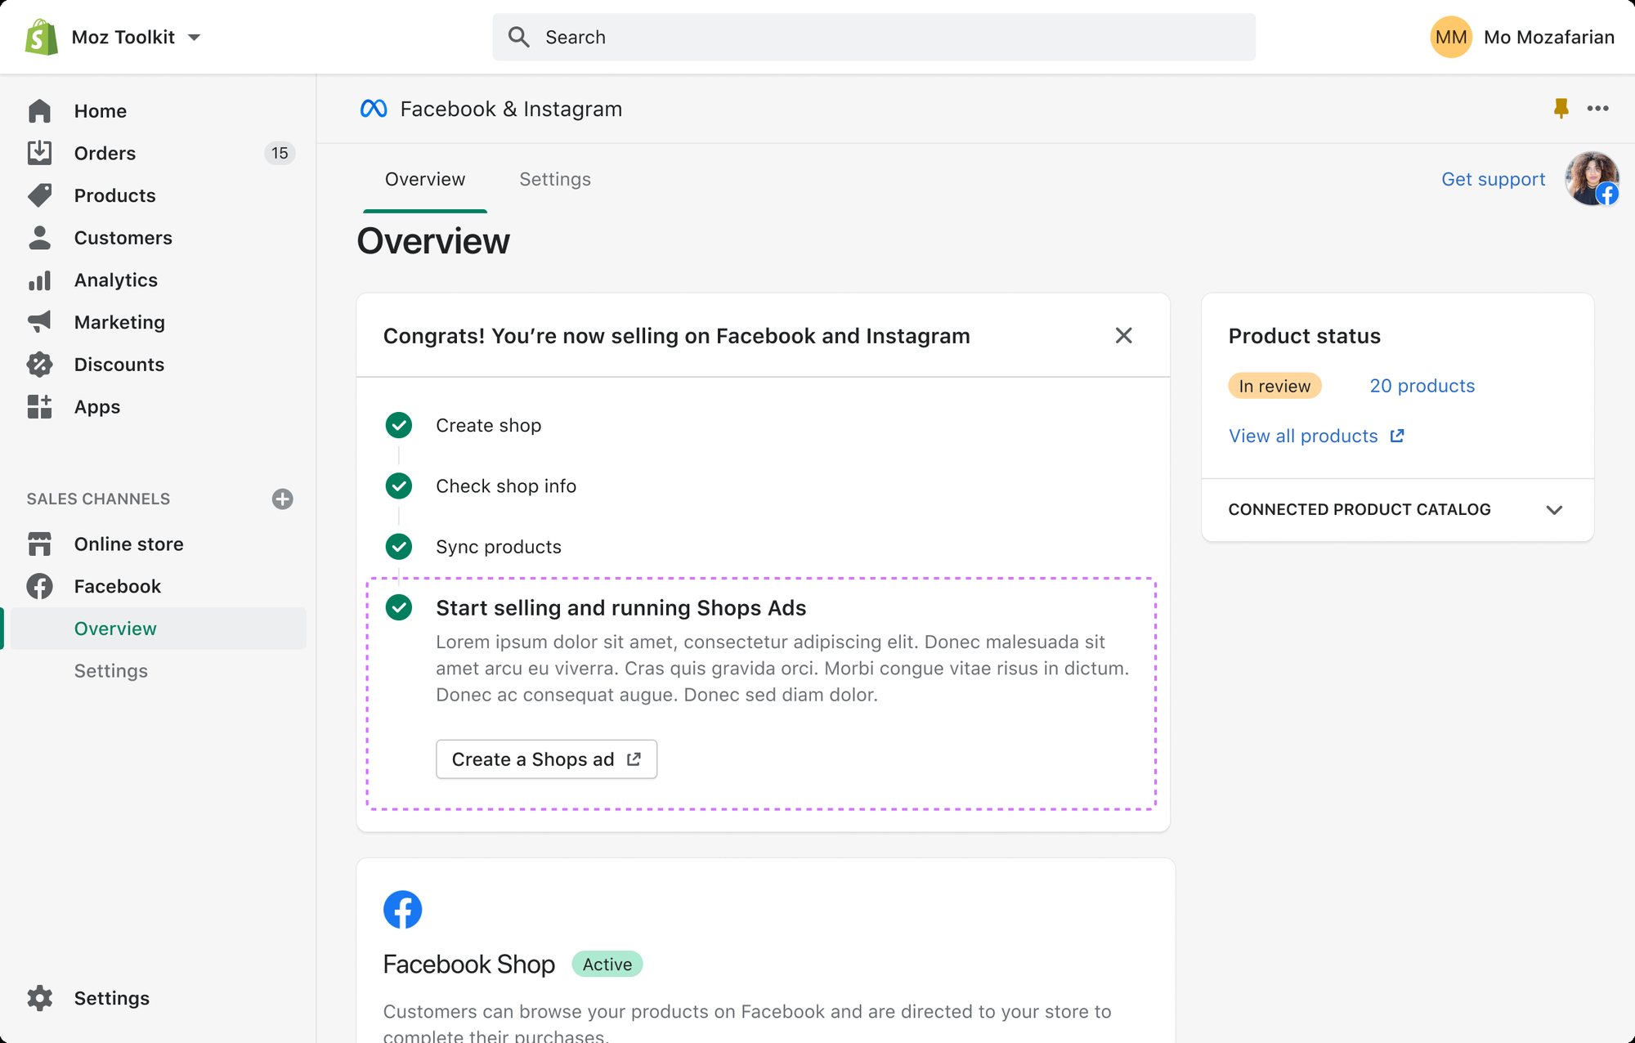
Task: Click the In review status badge
Action: click(1274, 386)
